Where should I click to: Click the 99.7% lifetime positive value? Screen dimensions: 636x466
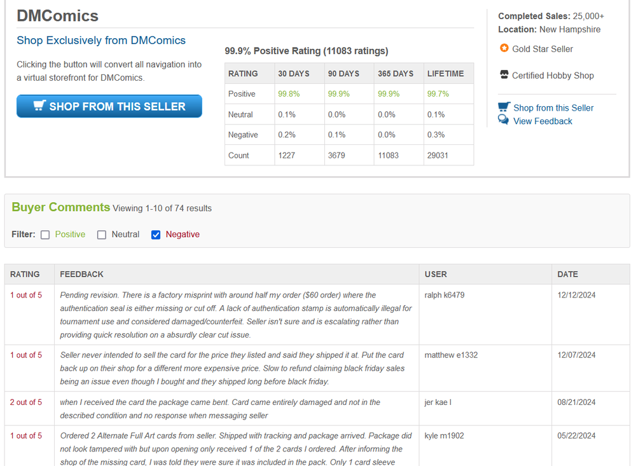pyautogui.click(x=438, y=94)
